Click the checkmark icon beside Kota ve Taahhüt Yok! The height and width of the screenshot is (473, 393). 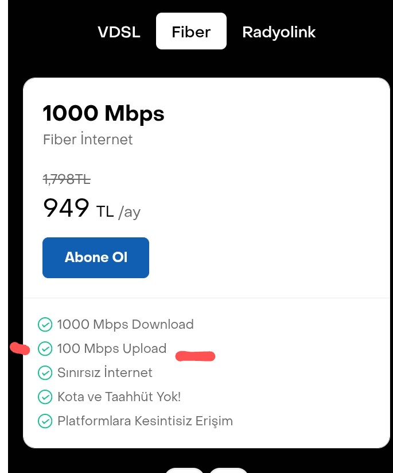(45, 397)
